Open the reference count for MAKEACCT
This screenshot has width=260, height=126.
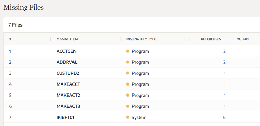tap(225, 84)
